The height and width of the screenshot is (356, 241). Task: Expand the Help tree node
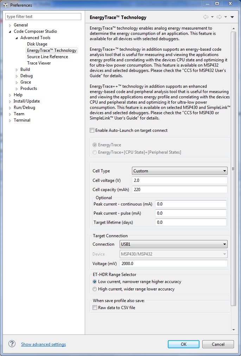pos(10,95)
